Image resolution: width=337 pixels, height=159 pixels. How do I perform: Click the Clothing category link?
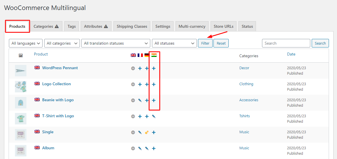click(246, 84)
